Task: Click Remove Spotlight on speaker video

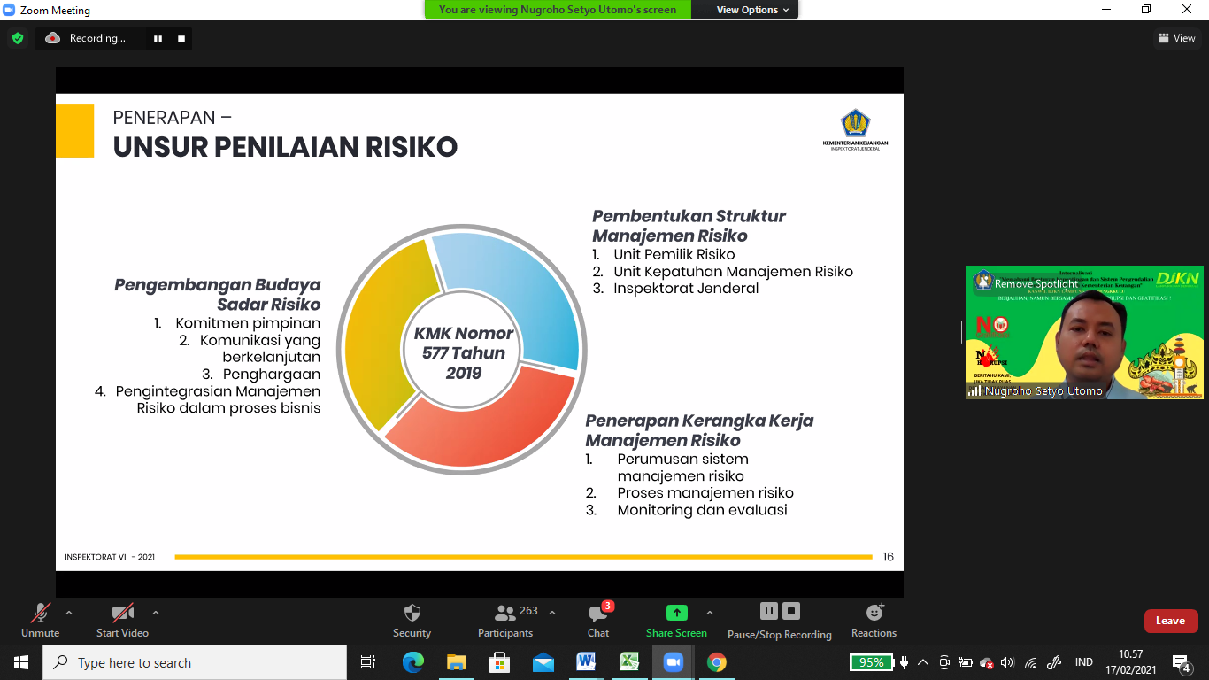Action: (x=1036, y=284)
